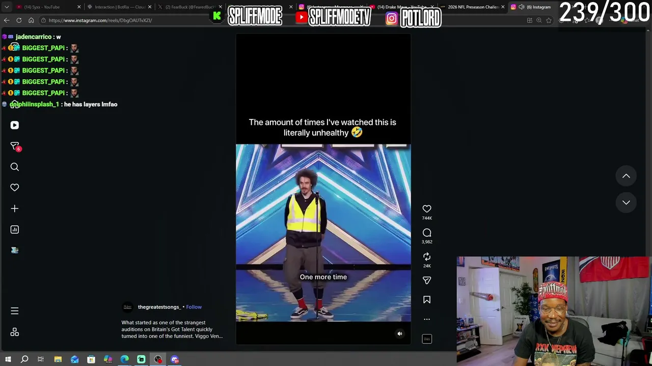
Task: Open Messages icon with the 6 badge
Action: tap(15, 146)
